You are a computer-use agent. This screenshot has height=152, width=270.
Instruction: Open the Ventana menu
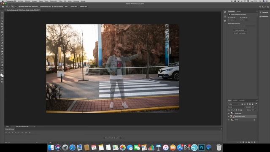pos(76,1)
